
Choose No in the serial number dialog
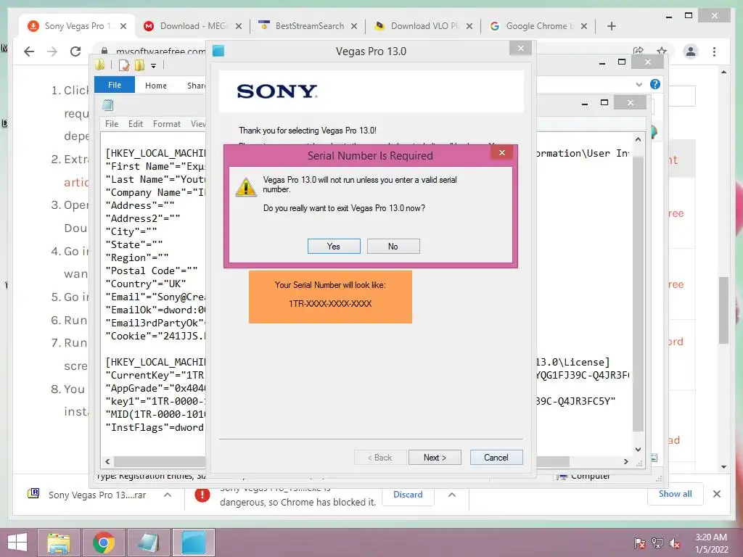pos(393,247)
